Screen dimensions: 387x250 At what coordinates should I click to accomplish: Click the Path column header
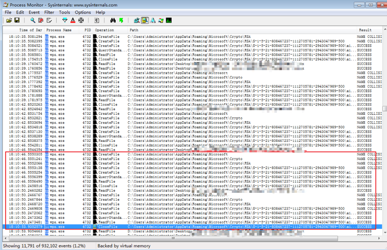point(242,30)
